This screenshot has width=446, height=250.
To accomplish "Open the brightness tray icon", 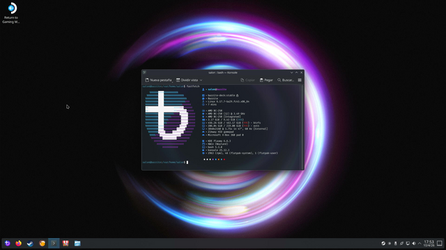I will coord(390,243).
